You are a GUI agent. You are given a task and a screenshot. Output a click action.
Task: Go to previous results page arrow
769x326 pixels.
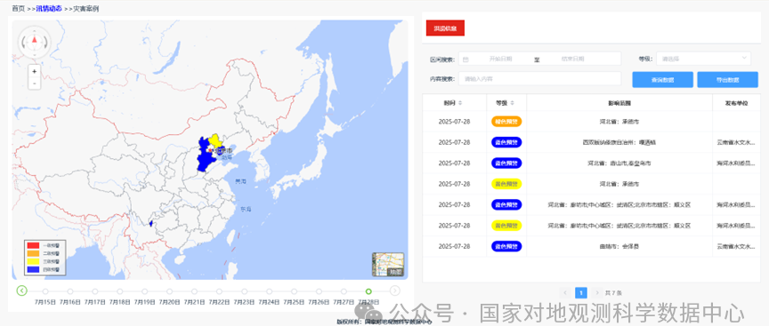tap(565, 293)
